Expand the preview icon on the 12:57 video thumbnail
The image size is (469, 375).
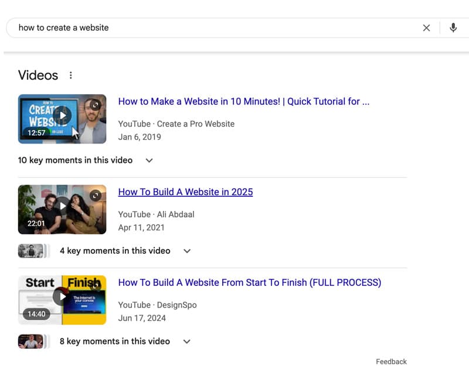(96, 105)
